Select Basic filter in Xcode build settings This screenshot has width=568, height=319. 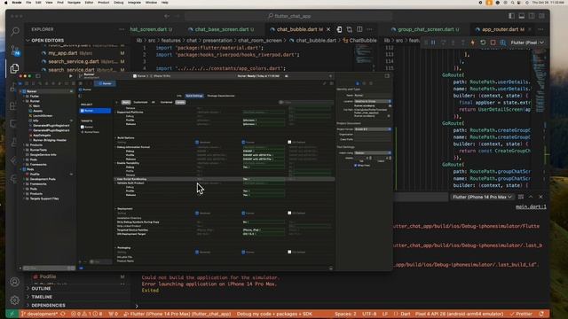(x=126, y=103)
